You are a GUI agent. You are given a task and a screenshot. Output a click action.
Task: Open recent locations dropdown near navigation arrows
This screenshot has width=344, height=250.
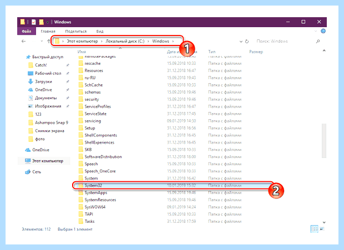42,41
